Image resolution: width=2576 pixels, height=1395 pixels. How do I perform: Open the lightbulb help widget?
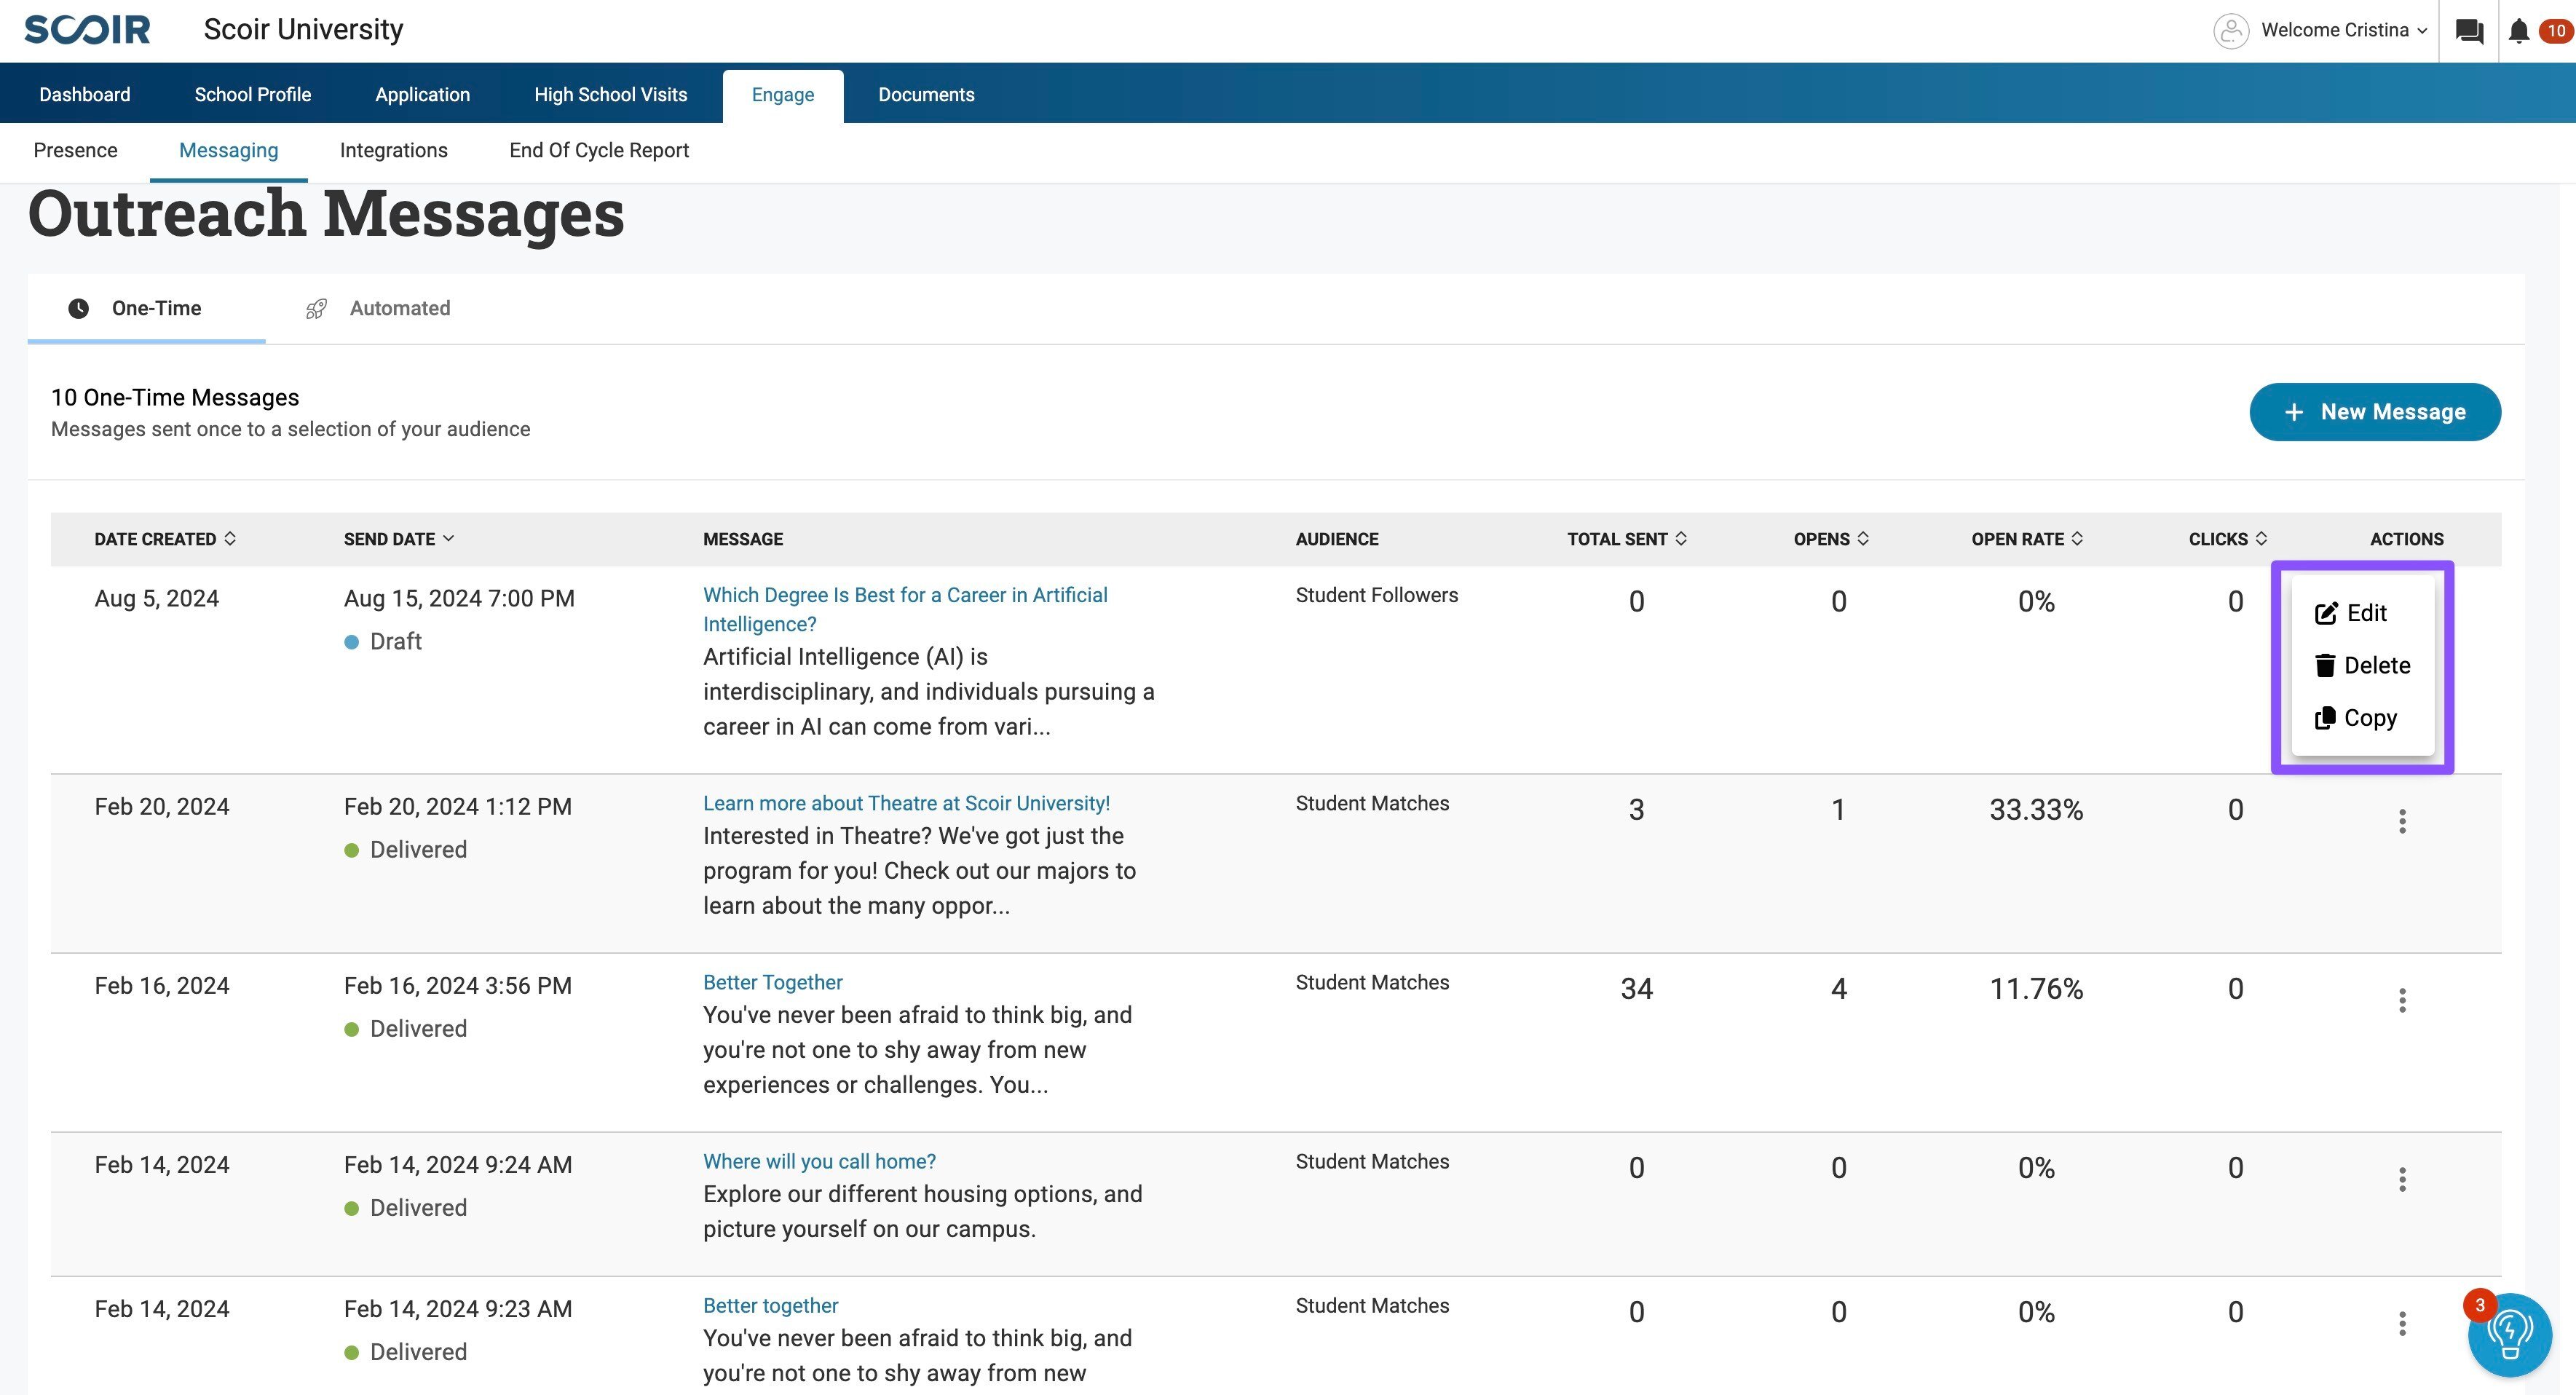2509,1335
